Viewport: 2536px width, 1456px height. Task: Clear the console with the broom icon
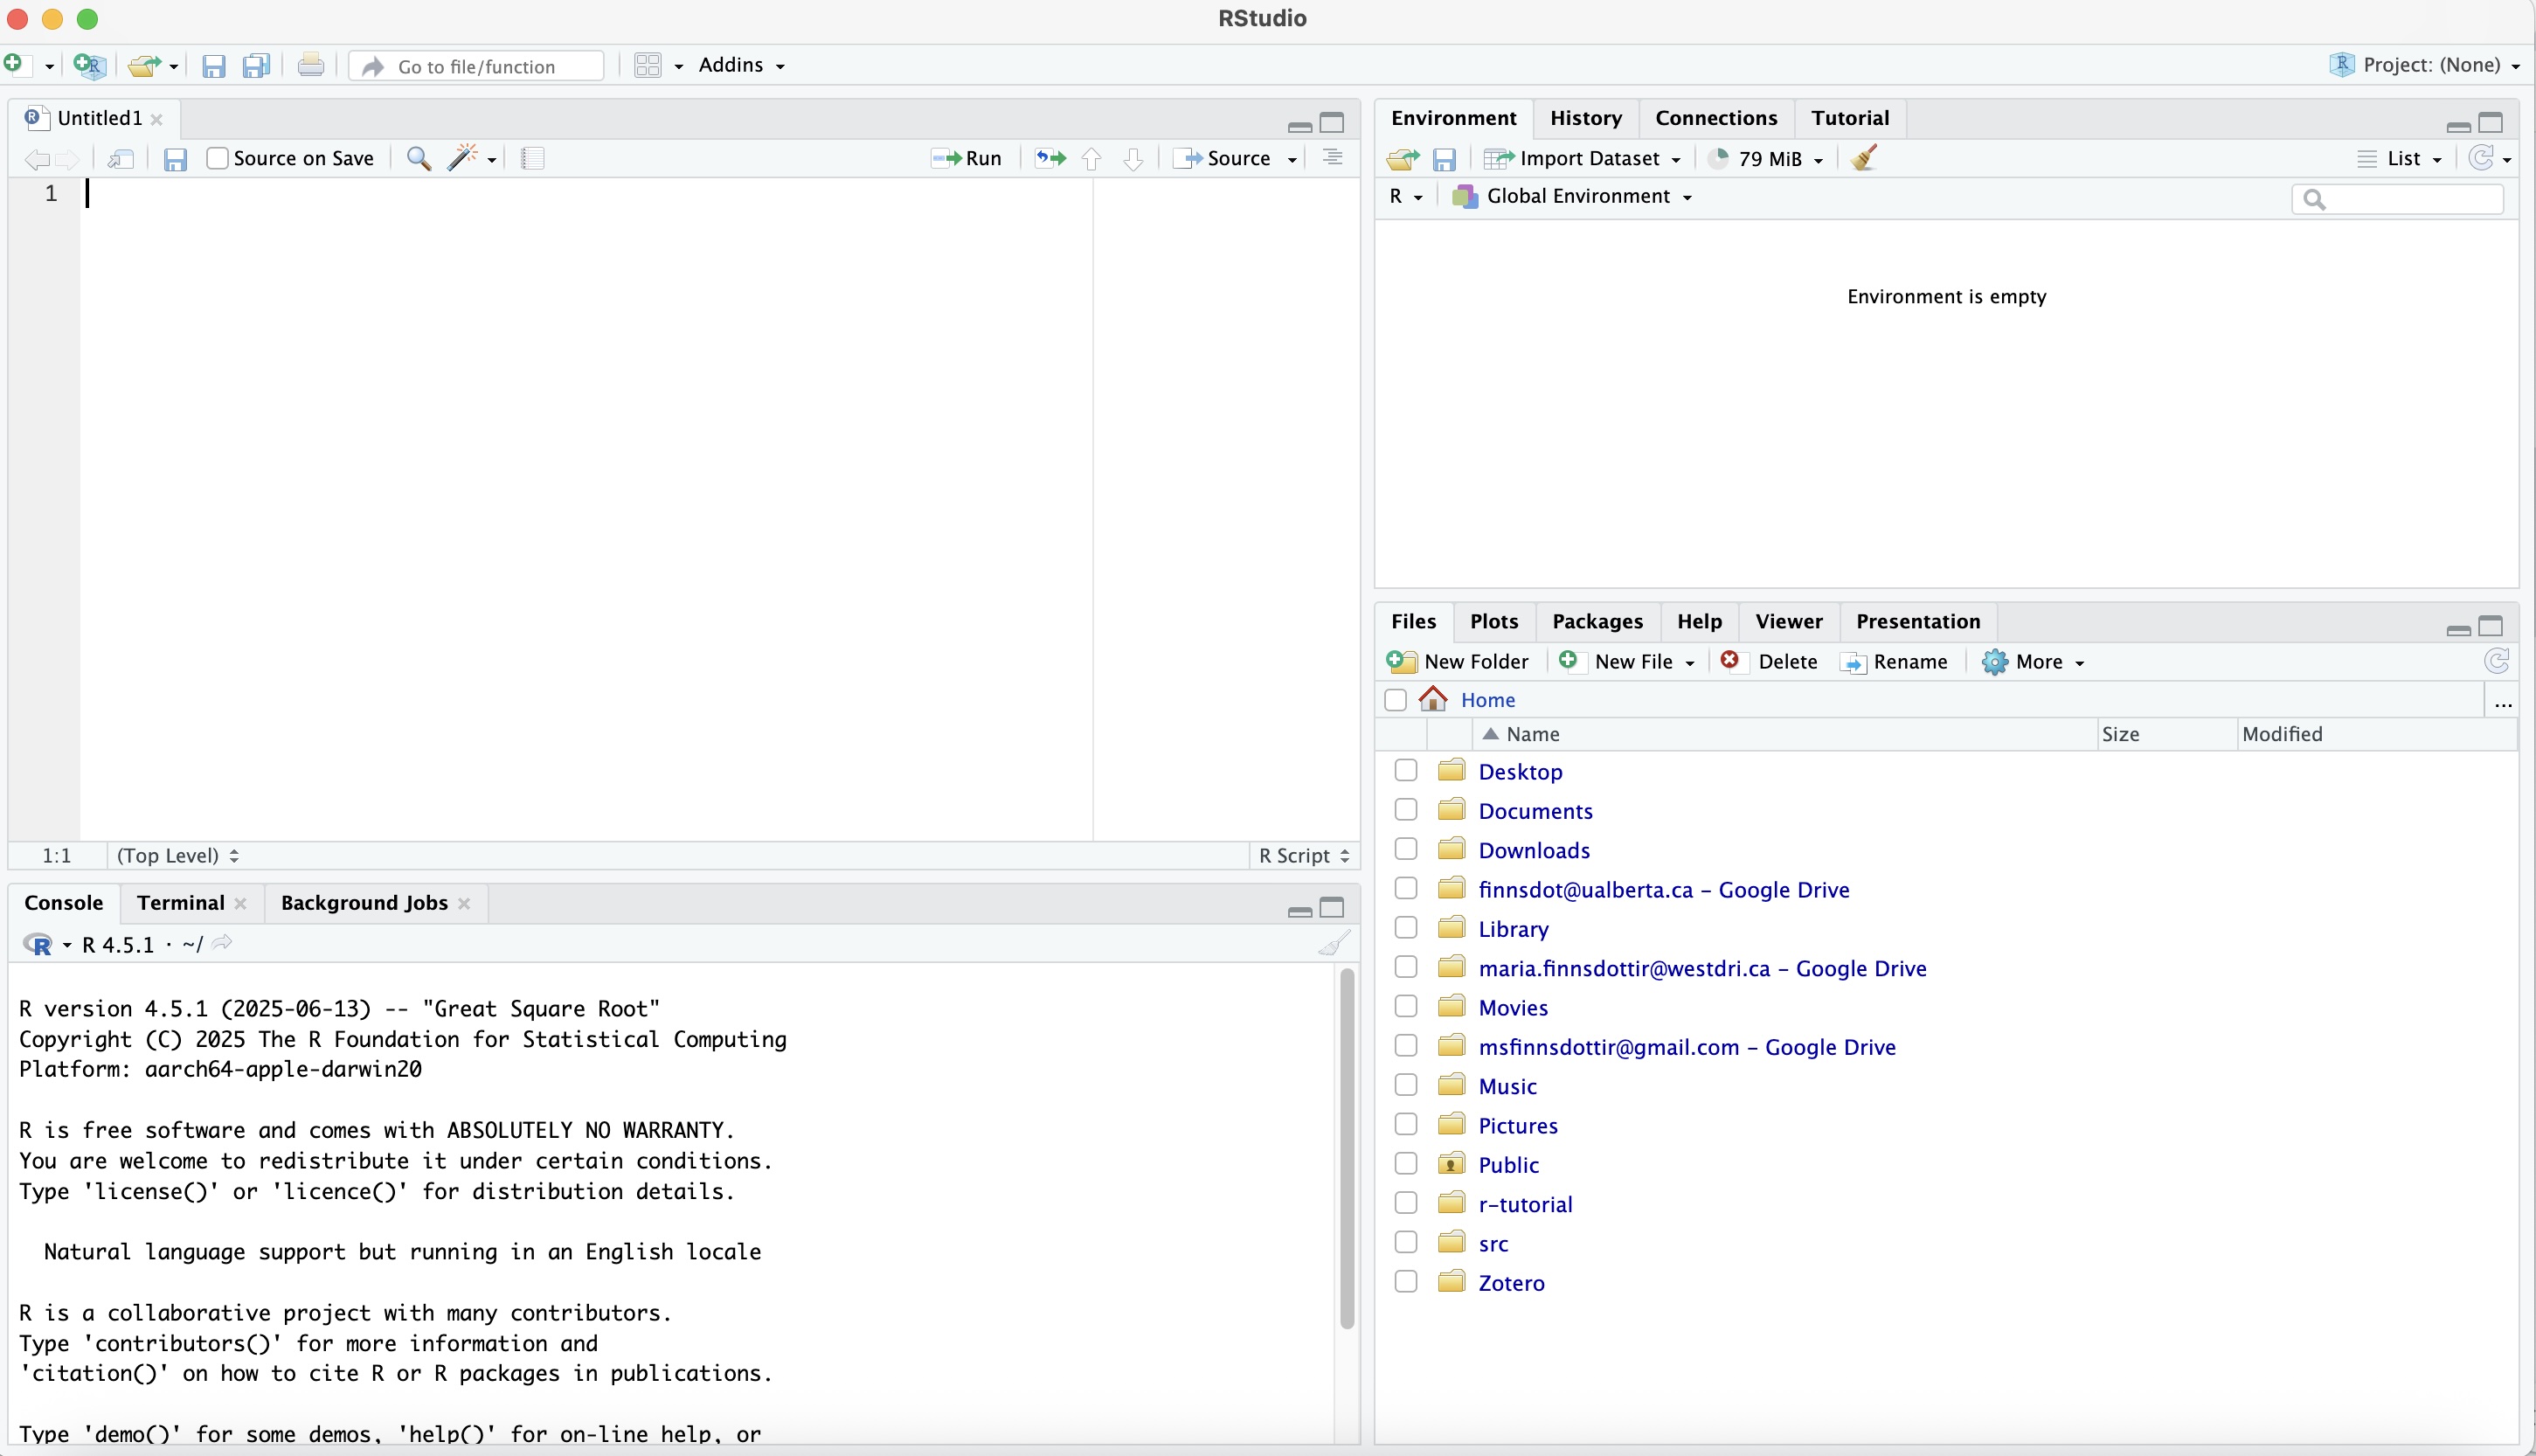click(1334, 943)
